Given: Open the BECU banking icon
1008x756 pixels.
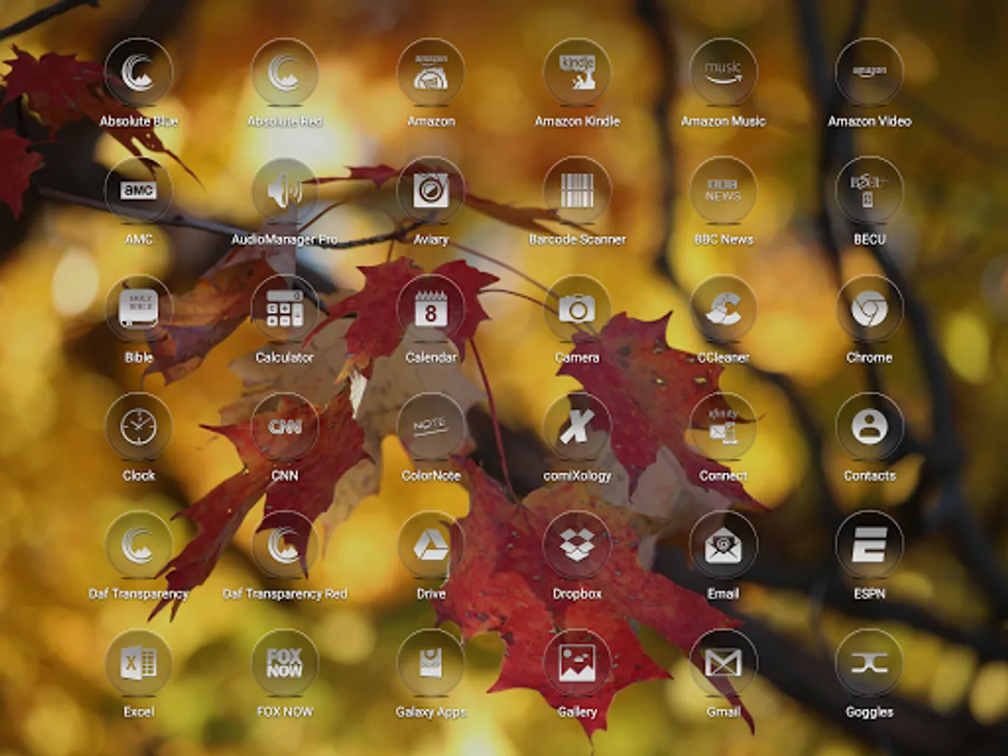Looking at the screenshot, I should tap(869, 191).
